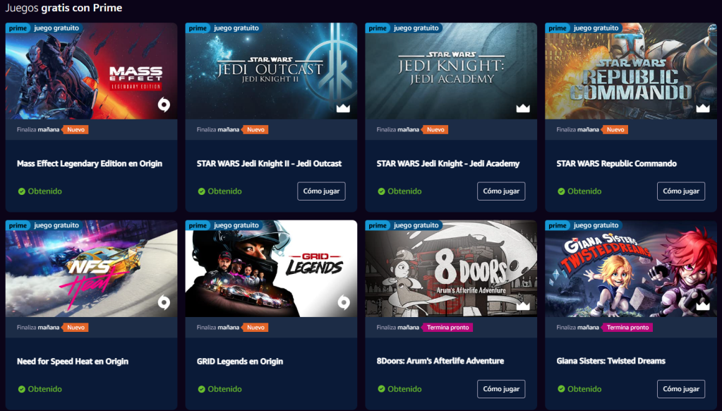
Task: Click the Origin logo on NFS Heat artwork
Action: [164, 302]
